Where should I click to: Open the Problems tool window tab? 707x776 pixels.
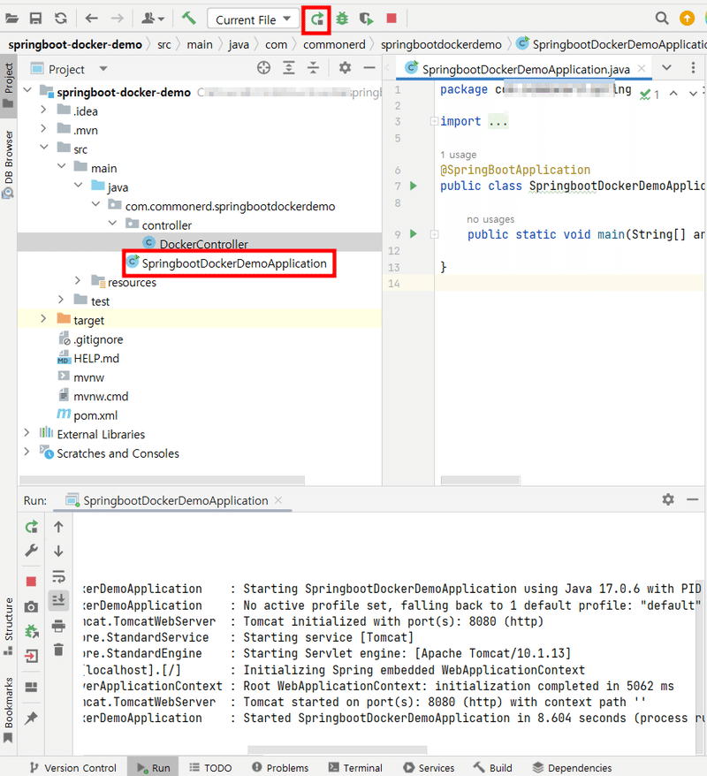280,767
